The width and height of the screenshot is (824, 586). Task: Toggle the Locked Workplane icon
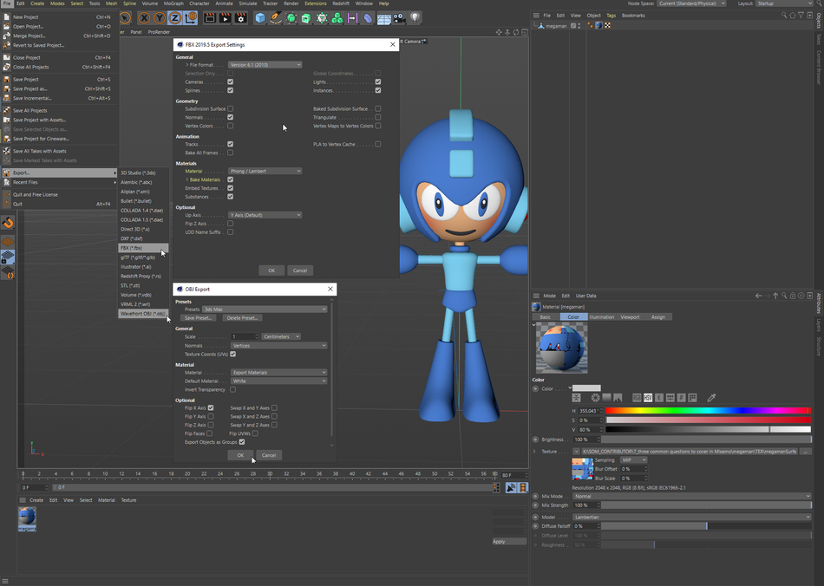(8, 257)
